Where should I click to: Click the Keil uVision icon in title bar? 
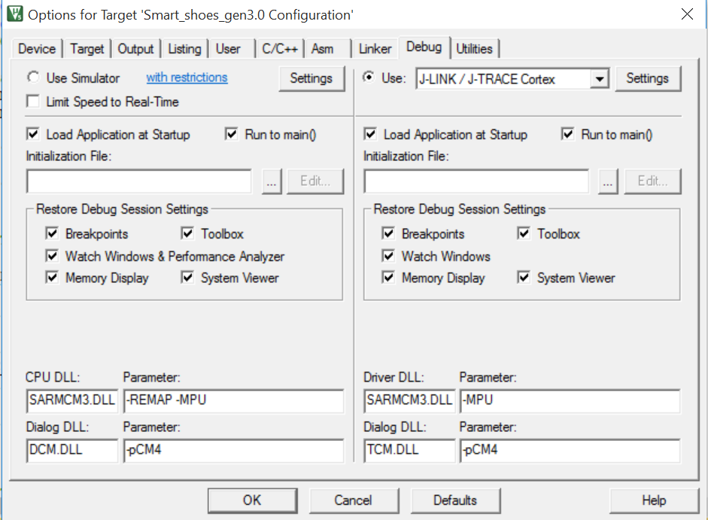(14, 14)
